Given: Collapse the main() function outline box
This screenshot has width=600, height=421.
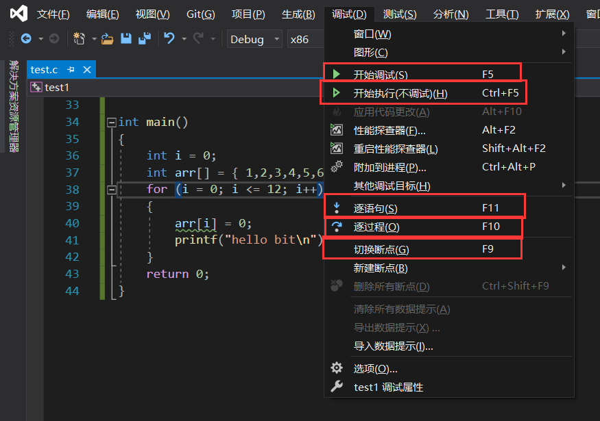Looking at the screenshot, I should (x=112, y=123).
